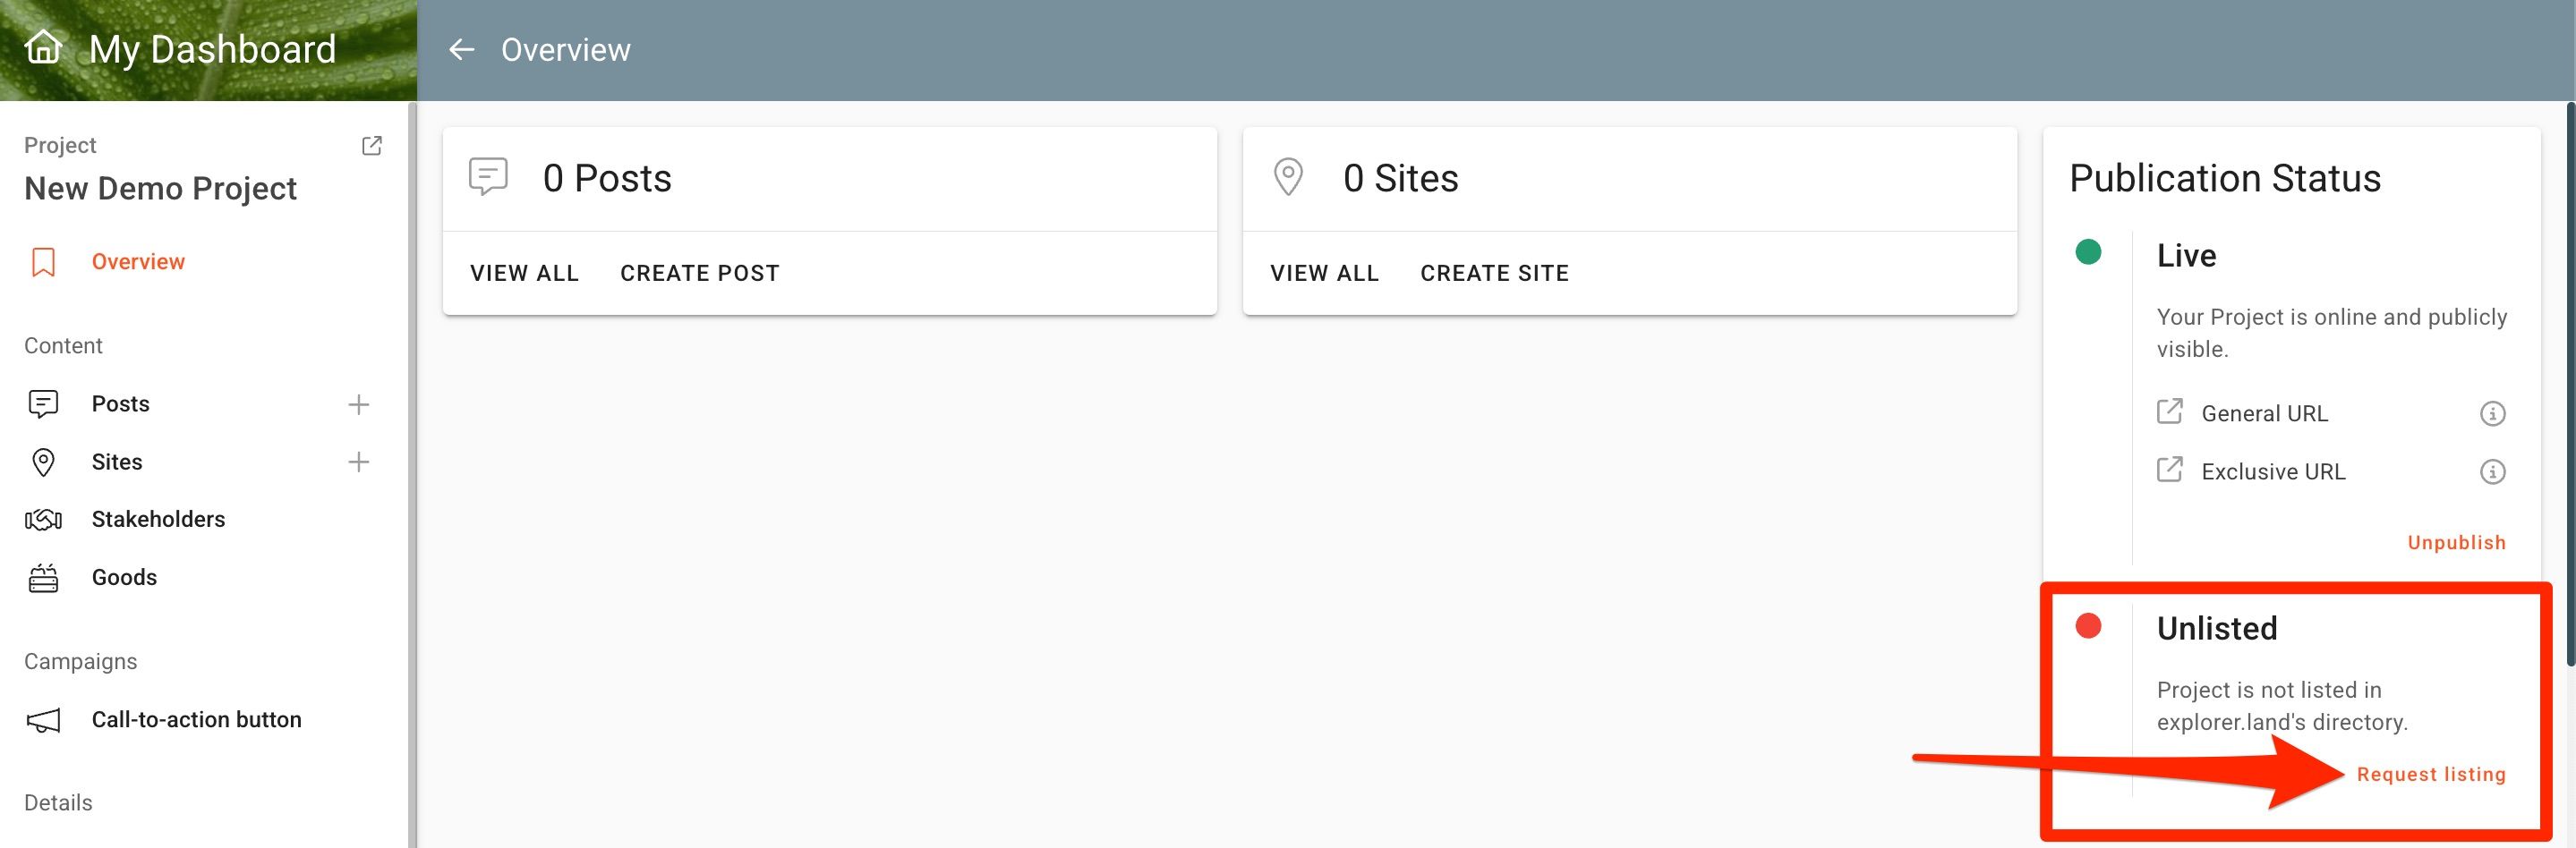Click the sidebar vertical scrollbar
The width and height of the screenshot is (2576, 848).
click(412, 474)
